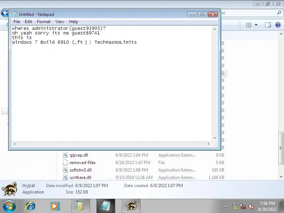Click the qipcap.dll file name
The height and width of the screenshot is (213, 284).
click(x=79, y=155)
